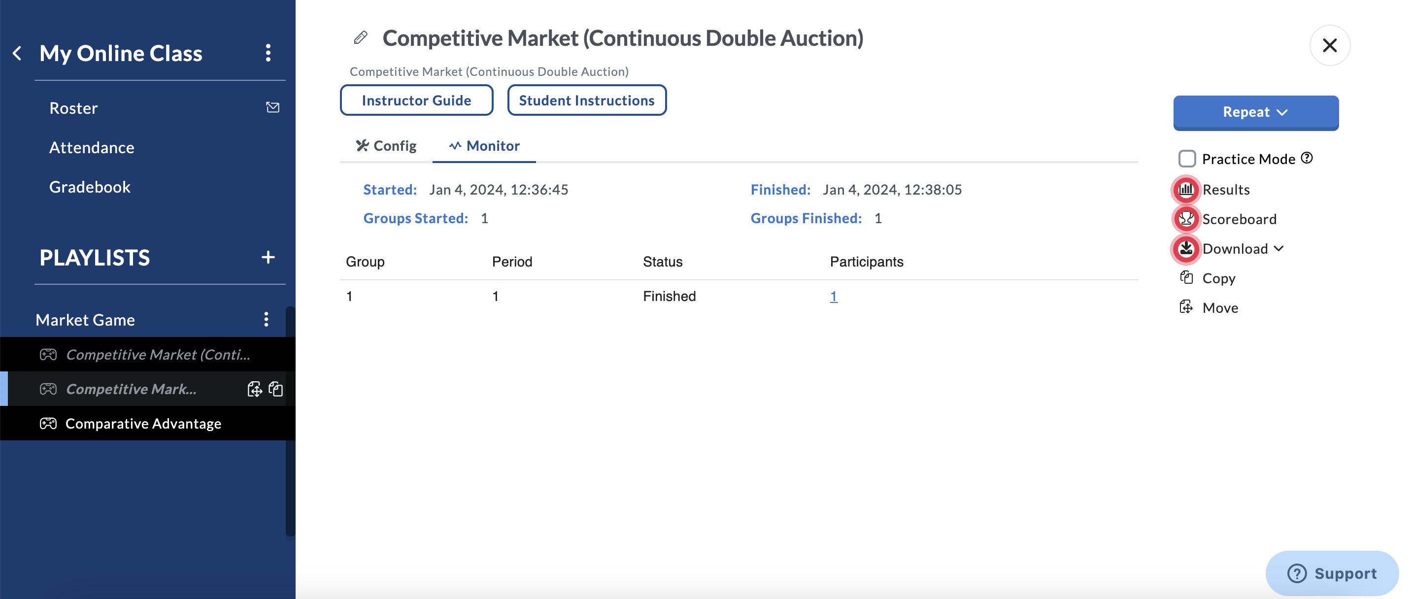1412x599 pixels.
Task: Open Results chart icon
Action: pyautogui.click(x=1186, y=190)
